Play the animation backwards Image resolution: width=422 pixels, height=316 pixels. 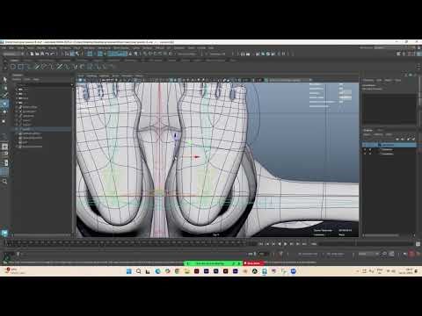coord(280,244)
